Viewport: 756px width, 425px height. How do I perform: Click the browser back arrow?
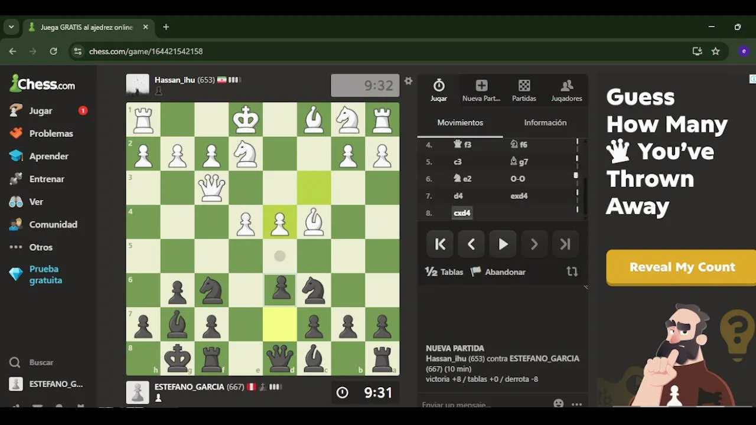tap(13, 51)
